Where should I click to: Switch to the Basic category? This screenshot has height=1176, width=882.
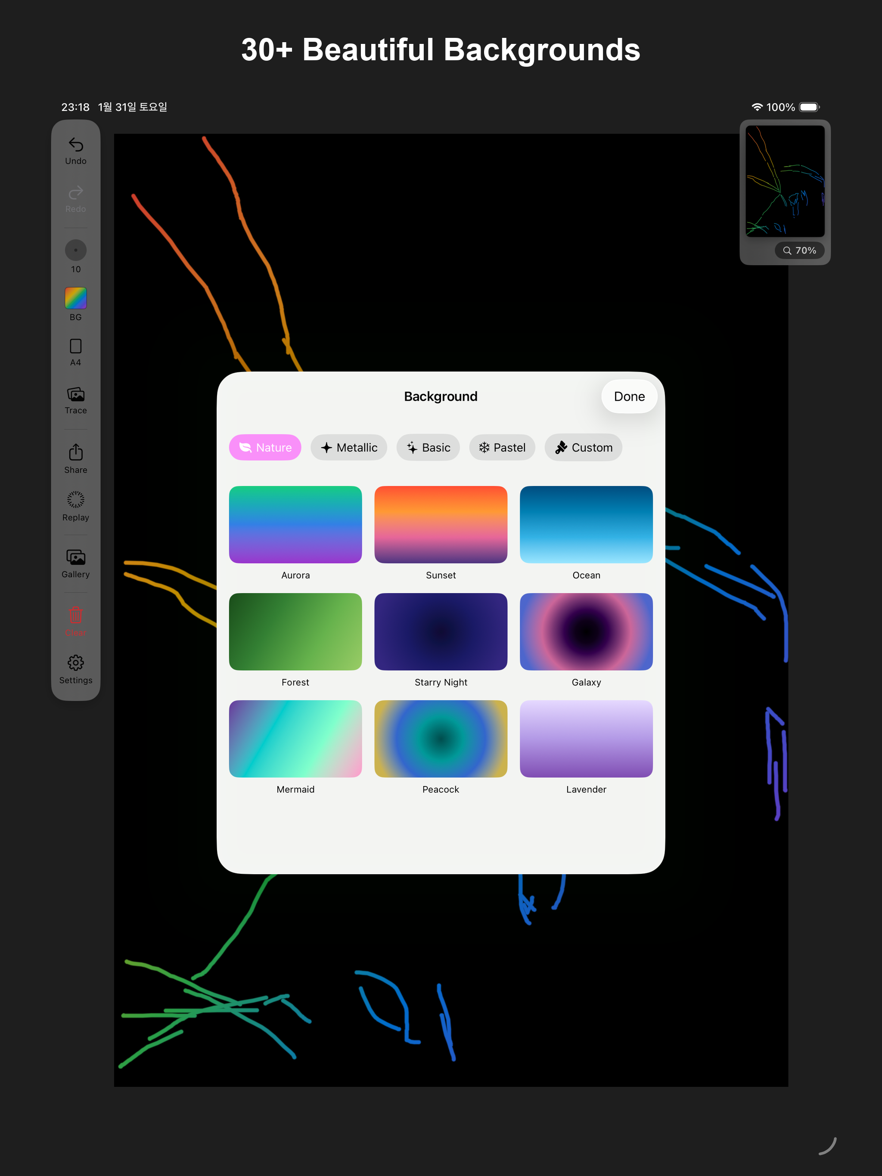428,448
